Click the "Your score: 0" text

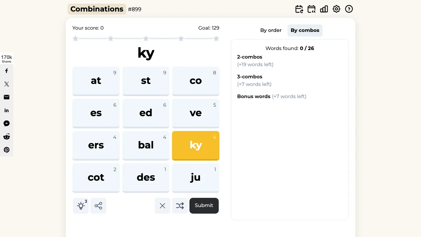tap(88, 28)
